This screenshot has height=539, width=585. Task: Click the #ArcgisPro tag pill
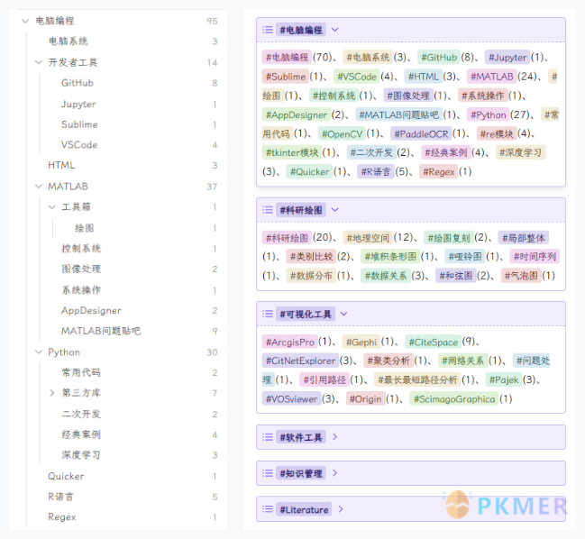[289, 342]
